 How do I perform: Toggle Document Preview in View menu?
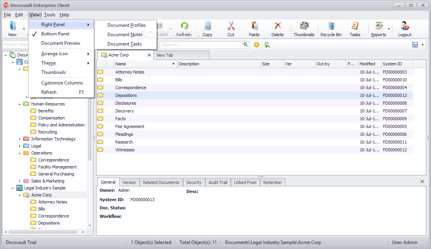[x=61, y=43]
